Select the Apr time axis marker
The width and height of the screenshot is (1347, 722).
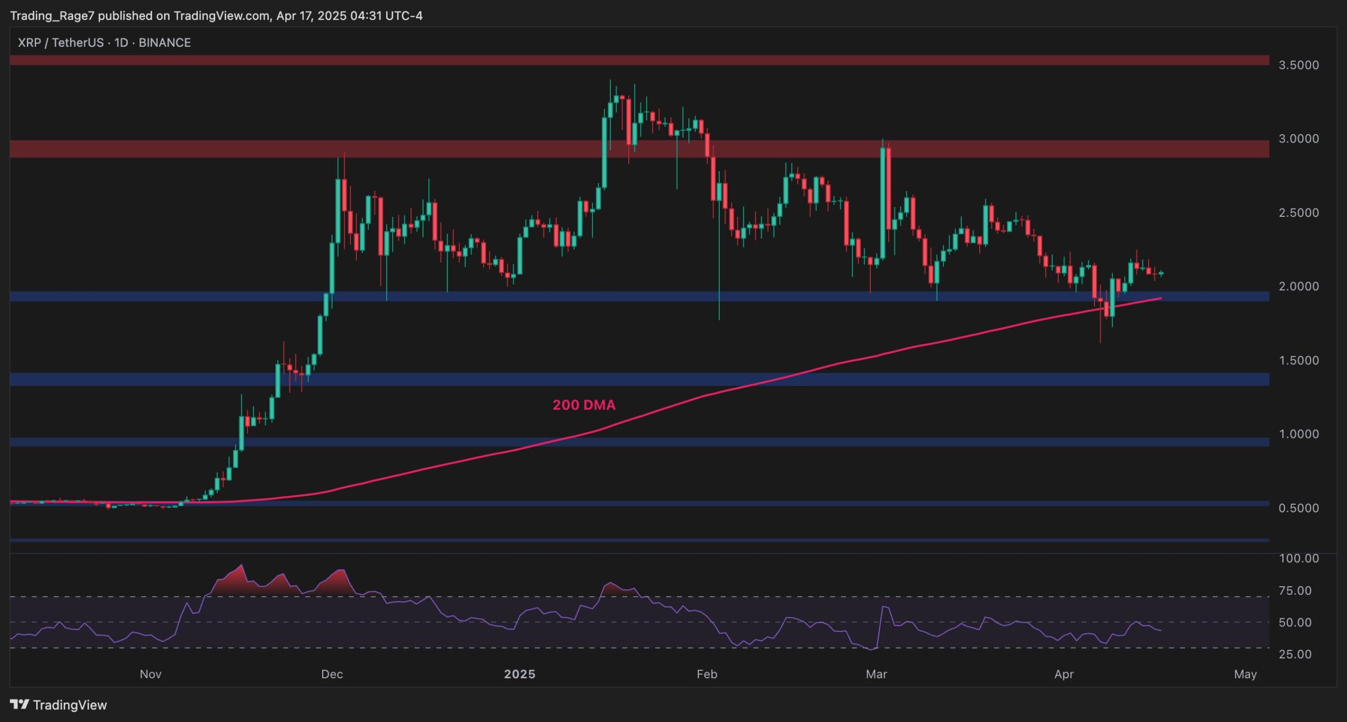point(1064,674)
